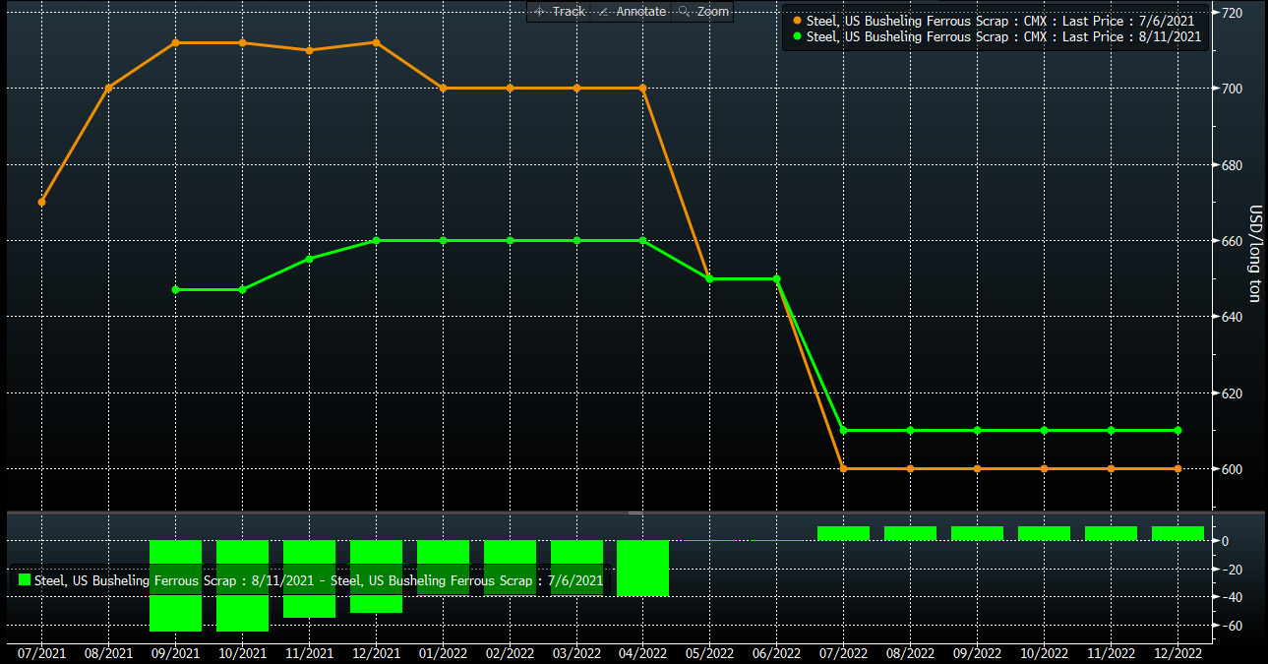The width and height of the screenshot is (1268, 664).
Task: Click the spread legend label in lower panel
Action: 319,580
